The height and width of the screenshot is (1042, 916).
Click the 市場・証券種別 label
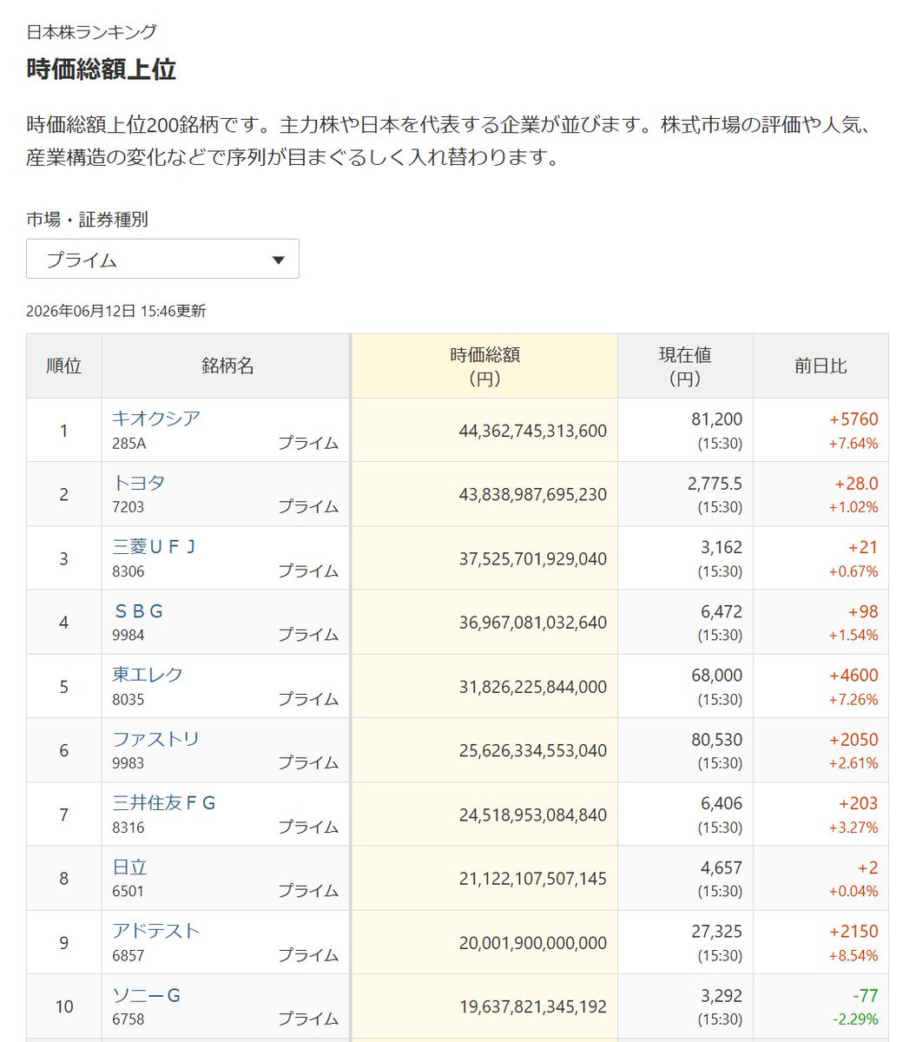pyautogui.click(x=87, y=220)
